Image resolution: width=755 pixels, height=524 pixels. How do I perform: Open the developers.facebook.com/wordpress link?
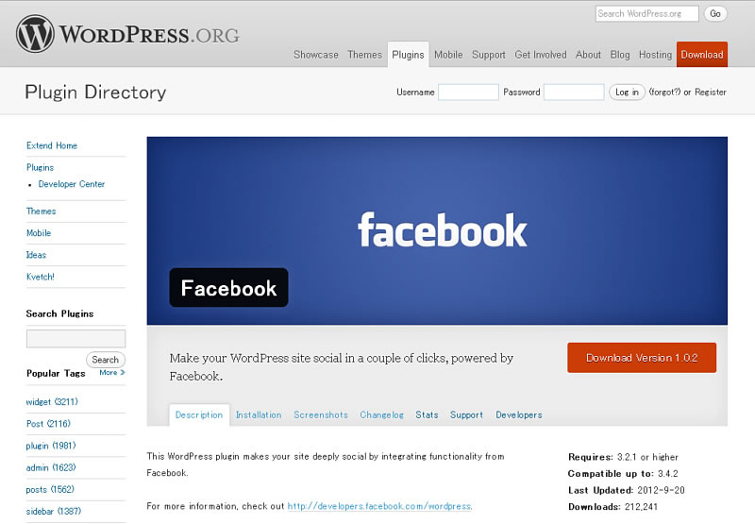379,506
